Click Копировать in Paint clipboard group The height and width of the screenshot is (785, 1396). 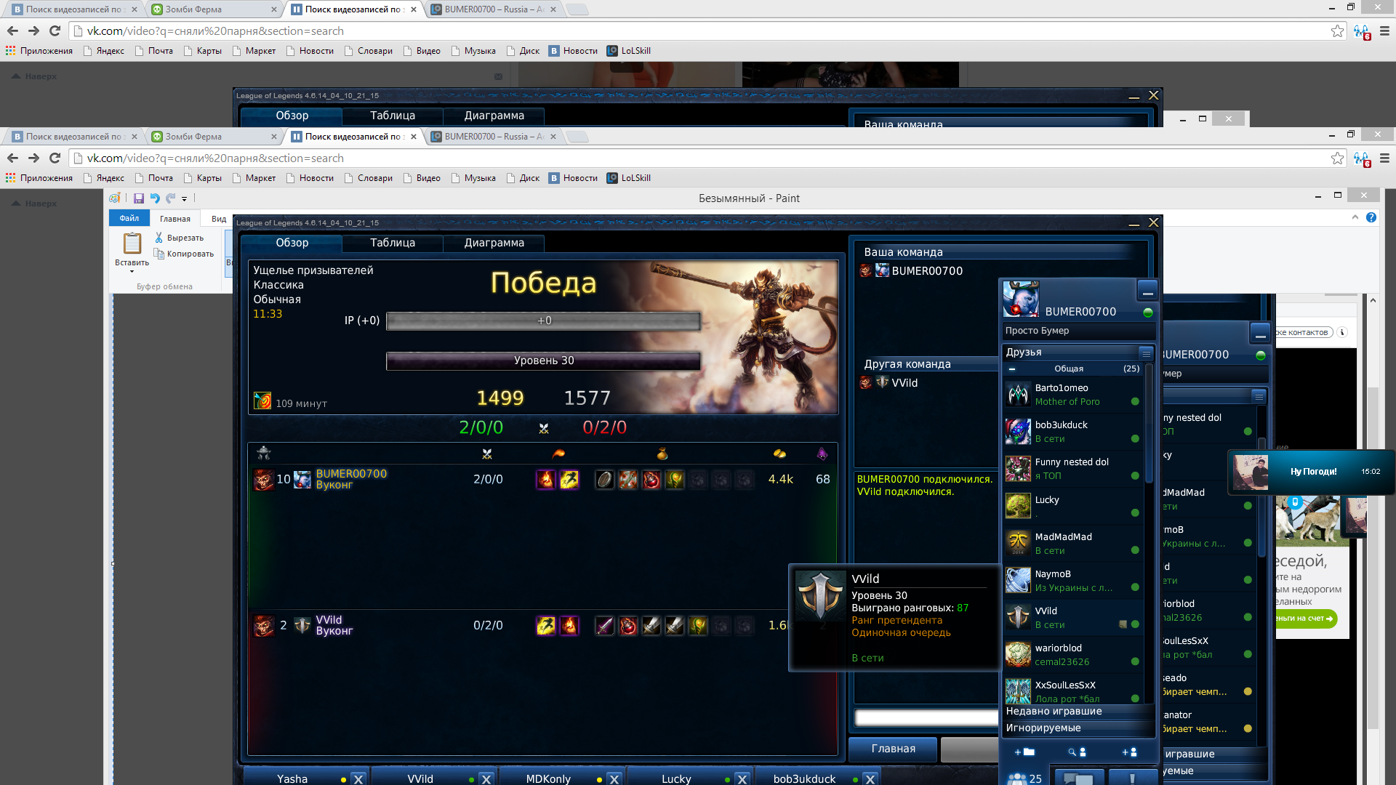coord(183,254)
